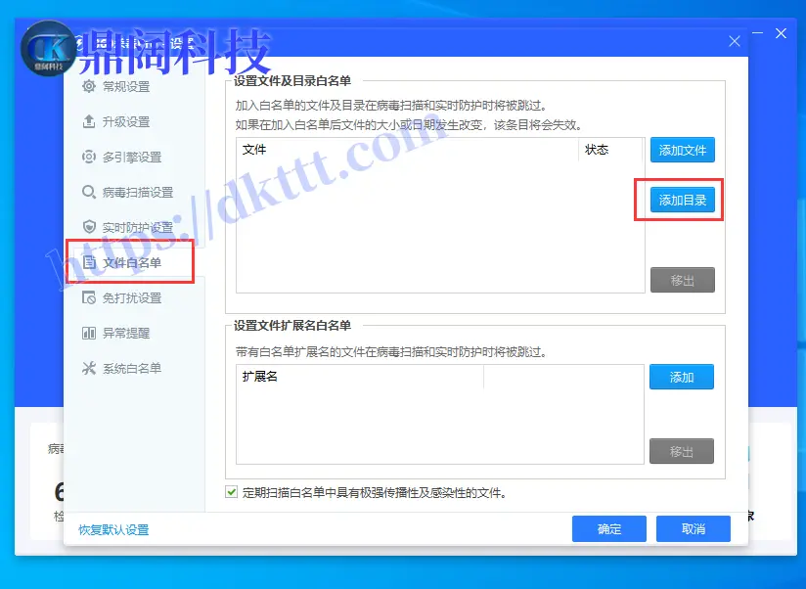Screen dimensions: 806x589
Task: Click the gear icon for 常规设置
Action: (x=90, y=86)
